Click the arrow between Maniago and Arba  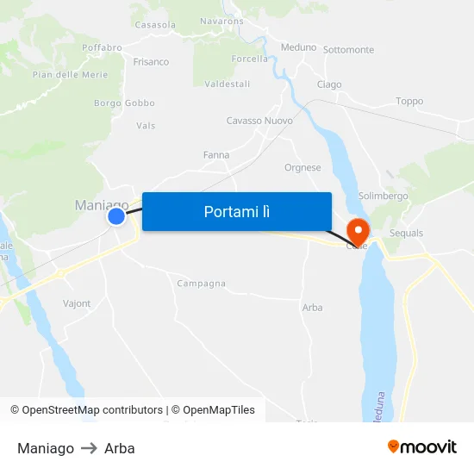coord(89,448)
